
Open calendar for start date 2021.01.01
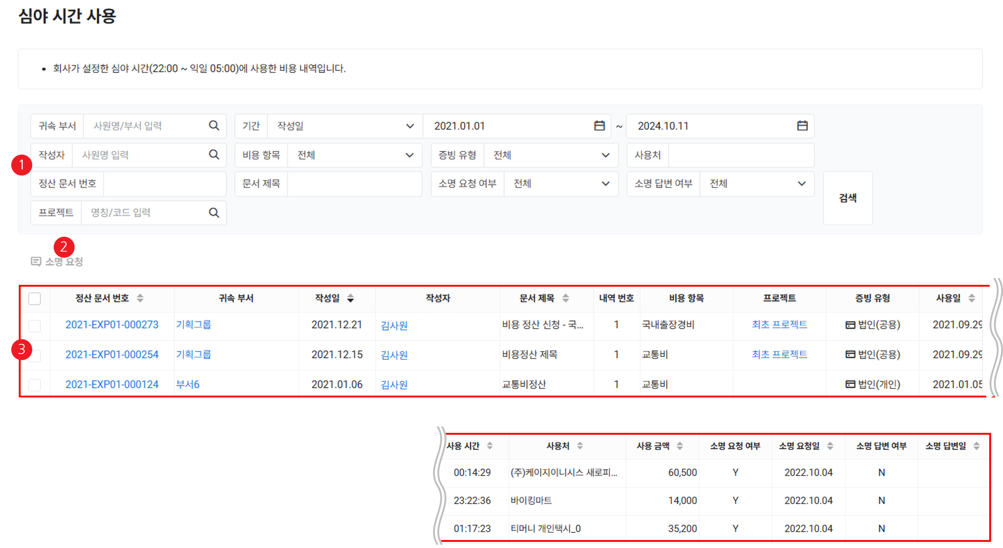[x=599, y=126]
